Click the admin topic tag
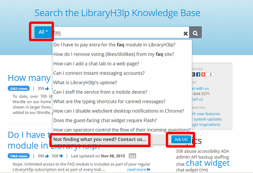 (183, 157)
